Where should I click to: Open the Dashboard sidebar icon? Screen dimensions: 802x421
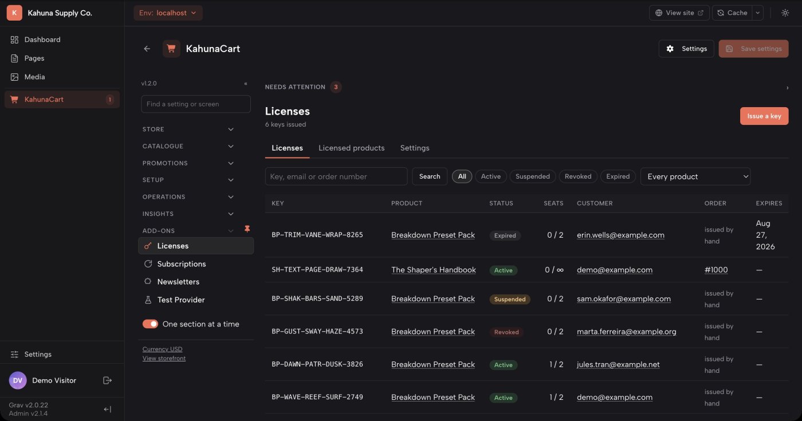pos(14,40)
